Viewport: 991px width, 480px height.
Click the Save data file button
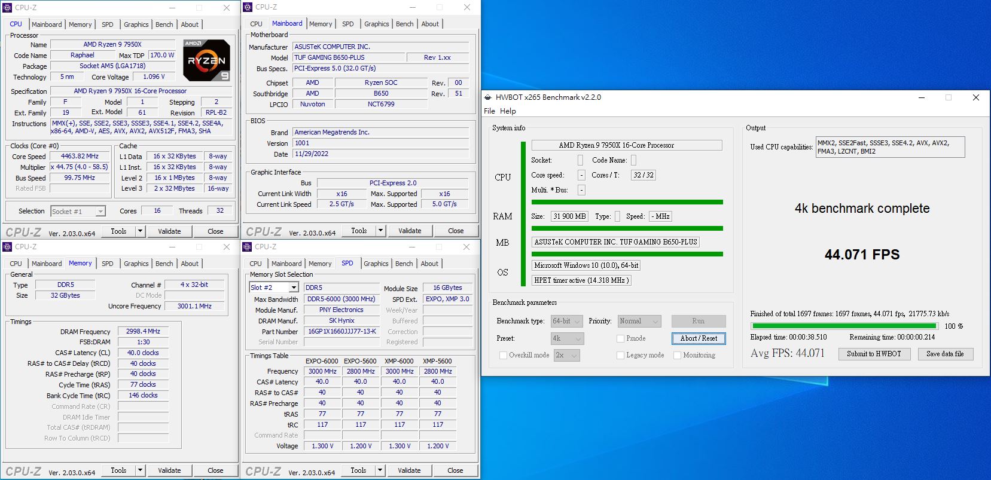944,354
